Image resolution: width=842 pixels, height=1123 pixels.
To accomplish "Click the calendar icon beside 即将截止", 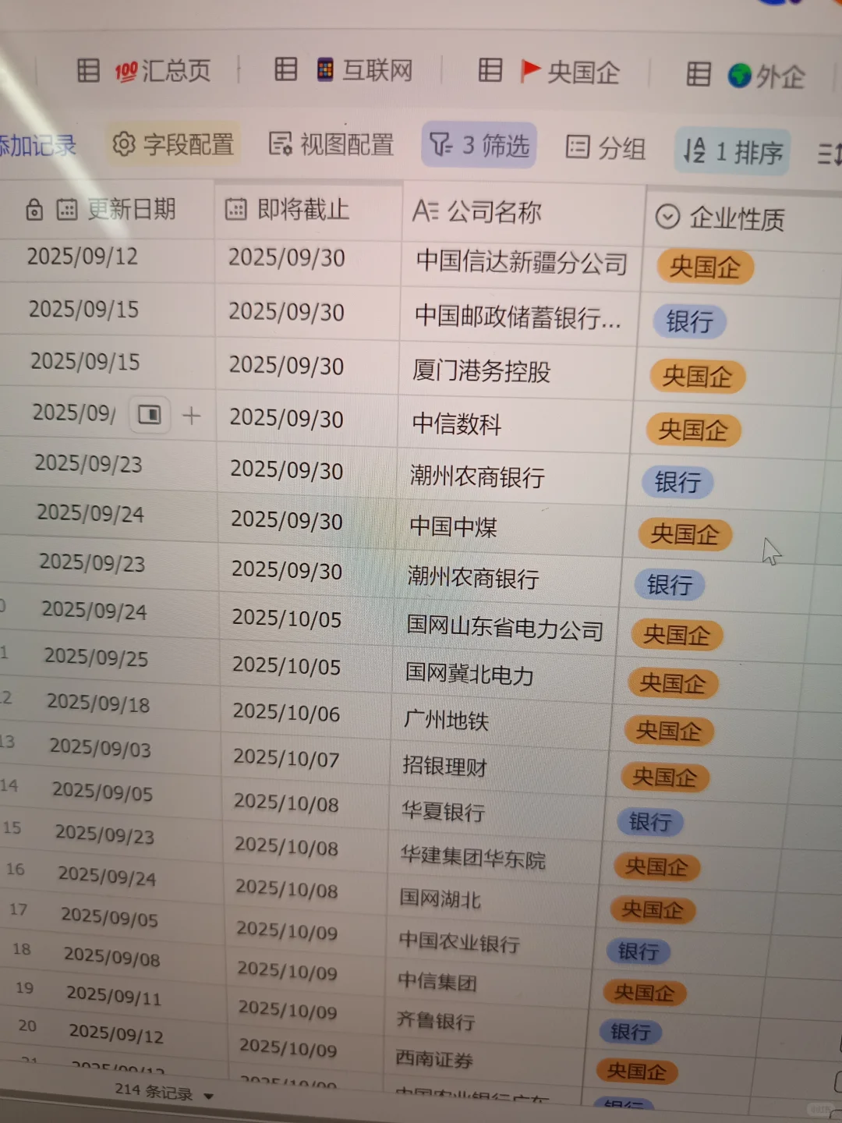I will pos(235,209).
